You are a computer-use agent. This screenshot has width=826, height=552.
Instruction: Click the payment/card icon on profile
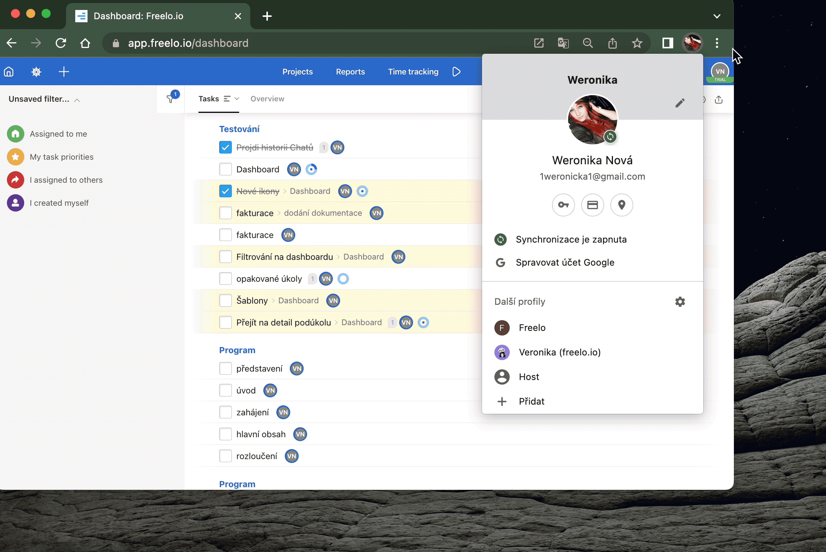tap(591, 205)
